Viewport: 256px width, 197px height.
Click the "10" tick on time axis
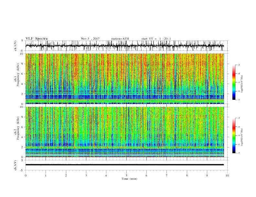point(227,175)
